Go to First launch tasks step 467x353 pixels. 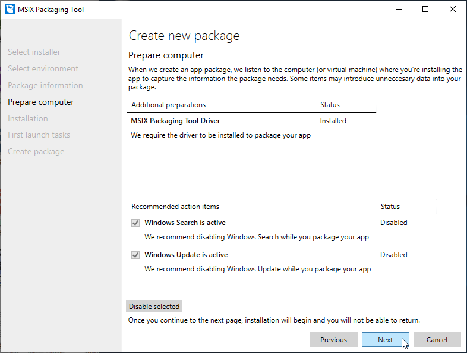39,135
